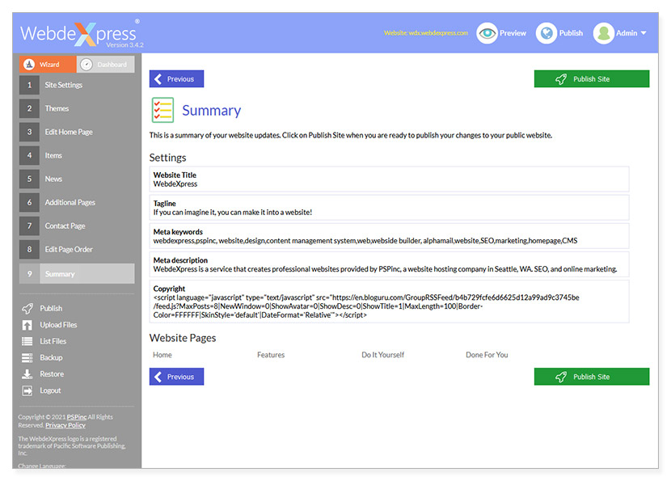The width and height of the screenshot is (671, 481).
Task: Click the number 4 step box
Action: pyautogui.click(x=30, y=155)
